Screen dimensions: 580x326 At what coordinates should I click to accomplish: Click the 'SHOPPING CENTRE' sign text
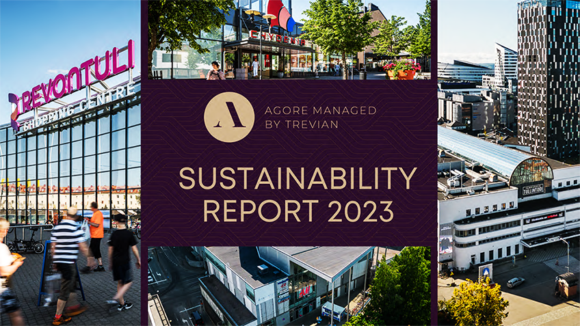(x=79, y=107)
